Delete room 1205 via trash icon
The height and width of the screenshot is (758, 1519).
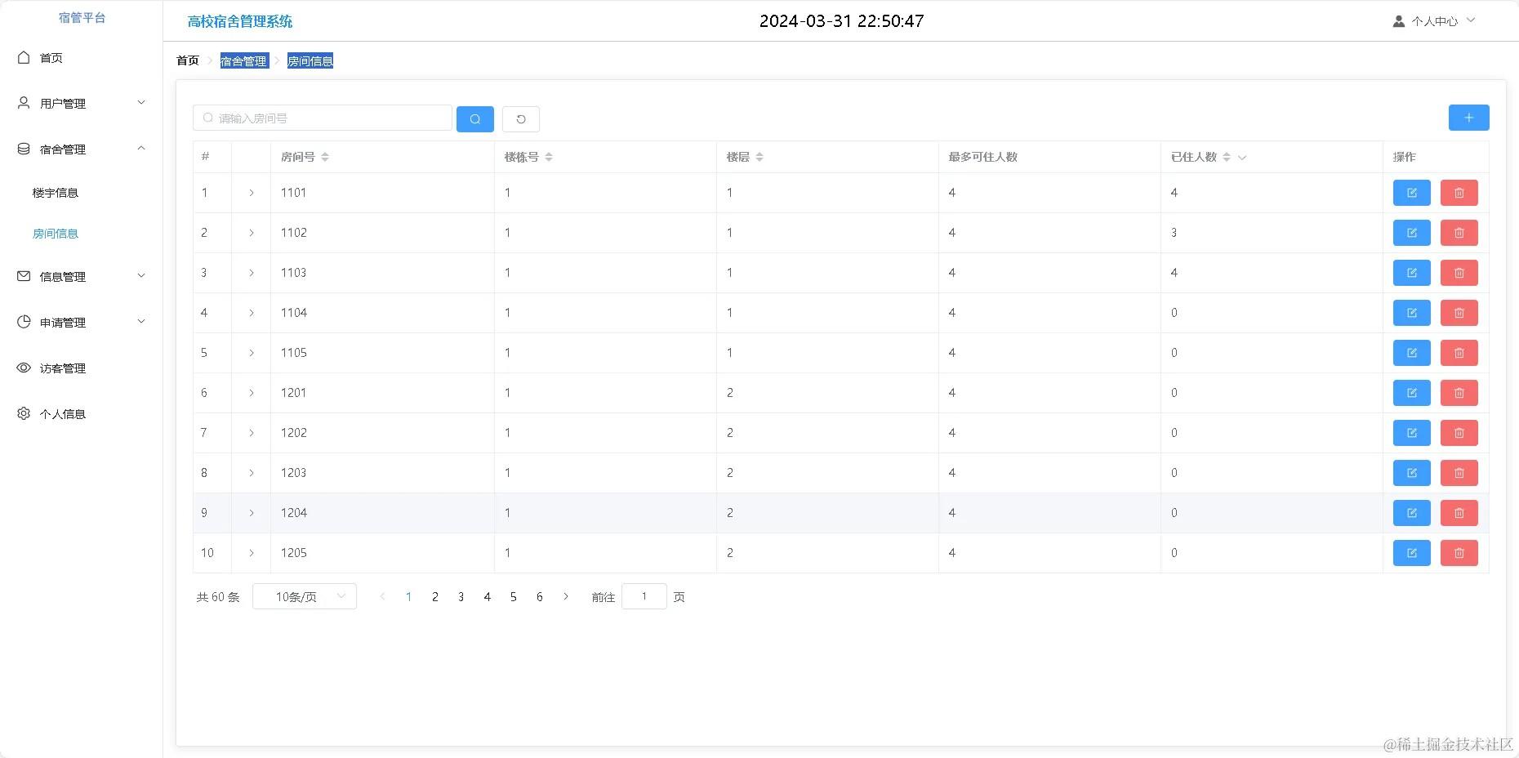(1459, 553)
